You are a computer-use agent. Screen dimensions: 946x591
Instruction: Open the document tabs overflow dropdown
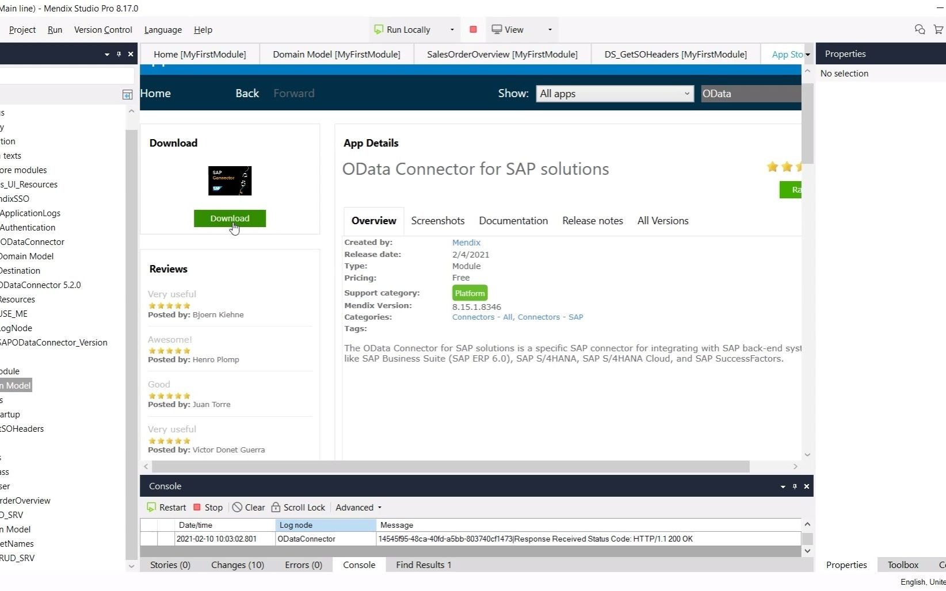807,55
